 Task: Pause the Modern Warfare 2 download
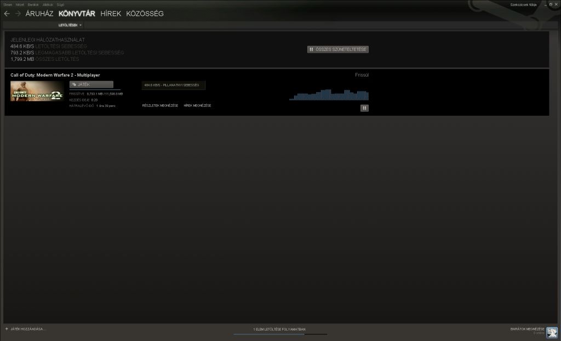pos(364,108)
